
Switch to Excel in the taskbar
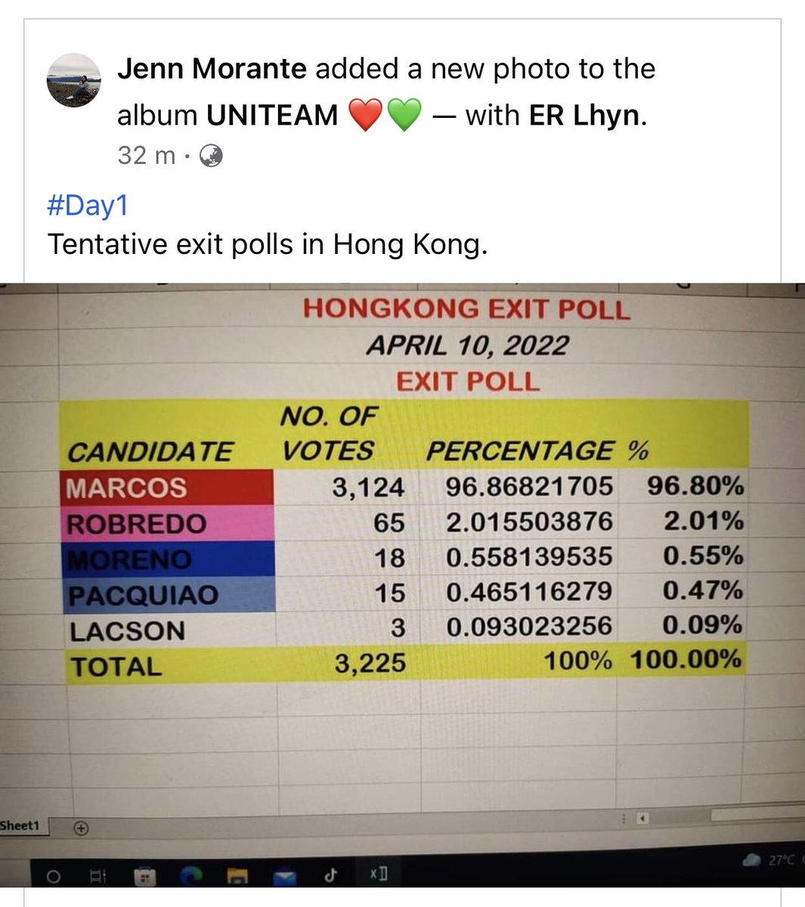[x=378, y=874]
